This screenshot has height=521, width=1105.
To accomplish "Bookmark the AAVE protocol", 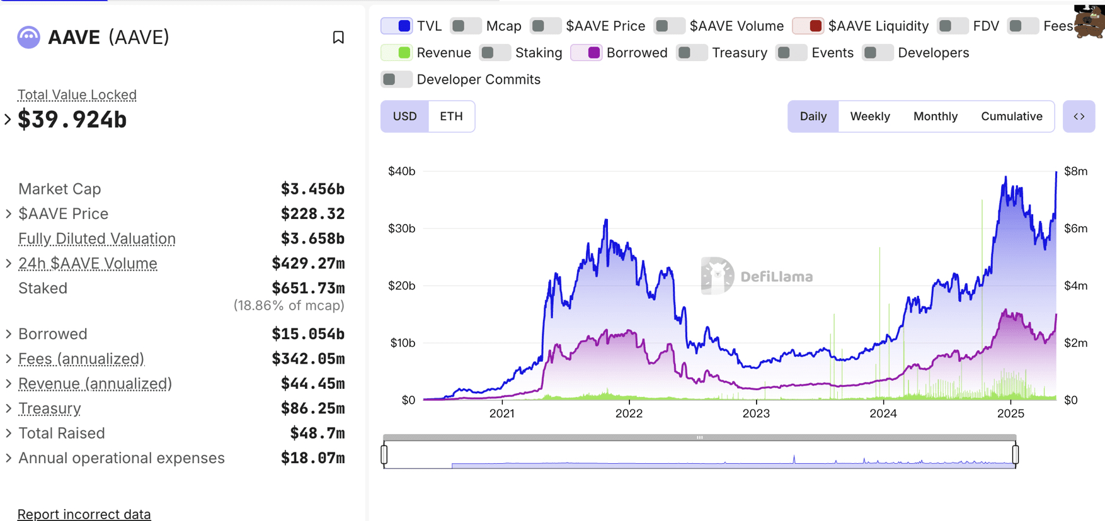I will tap(338, 38).
